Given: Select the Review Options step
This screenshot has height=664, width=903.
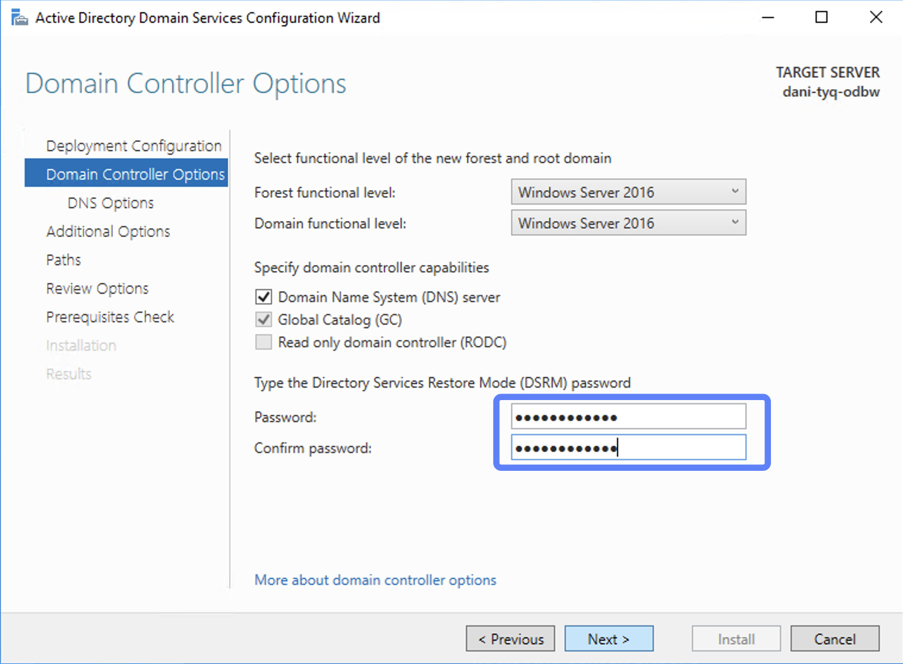Looking at the screenshot, I should pos(97,288).
